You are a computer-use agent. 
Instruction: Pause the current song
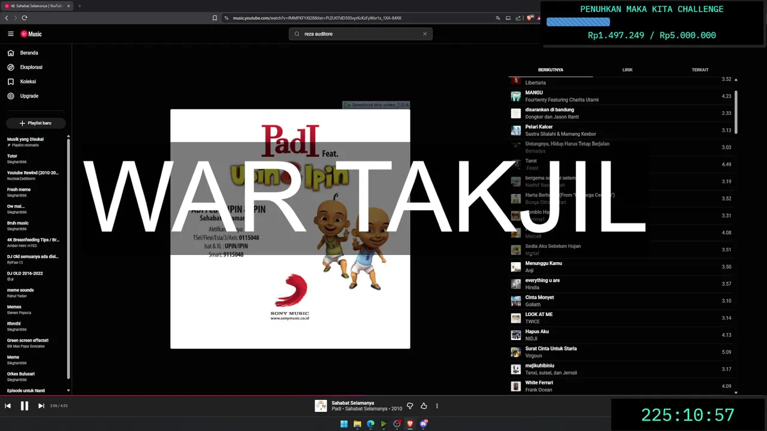click(x=25, y=406)
